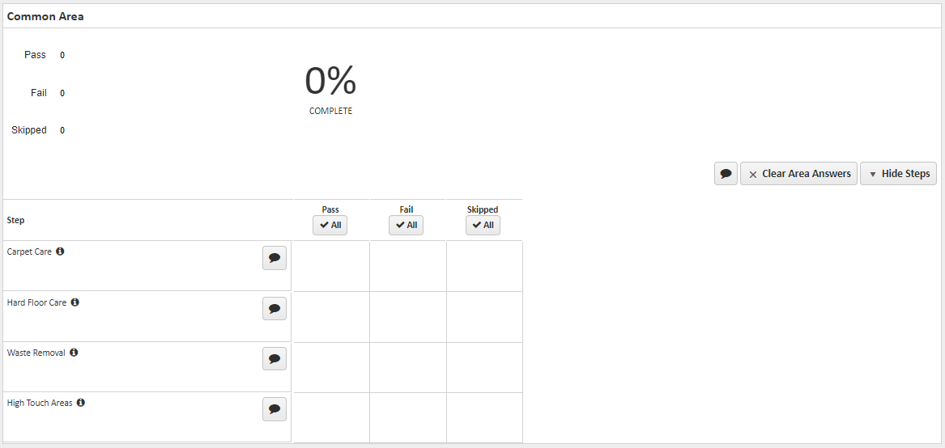Mark all steps as Skipped

pyautogui.click(x=483, y=225)
